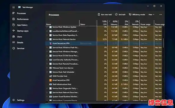Open the hamburger navigation menu
Viewport: 175px width, 108px height.
pyautogui.click(x=14, y=7)
